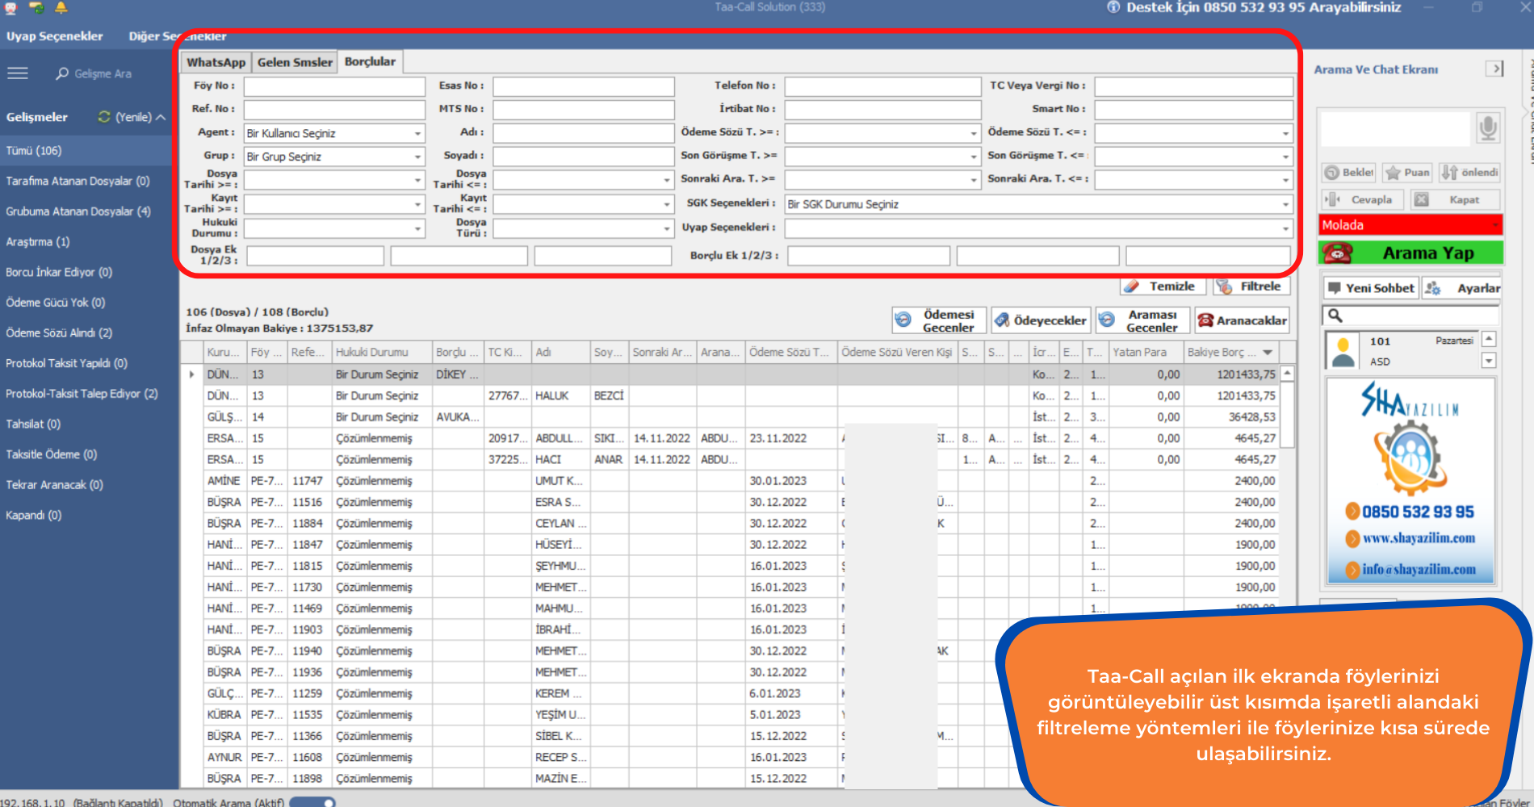Screen dimensions: 1534x807
Task: Show the Ödeyecekler list
Action: (x=1041, y=320)
